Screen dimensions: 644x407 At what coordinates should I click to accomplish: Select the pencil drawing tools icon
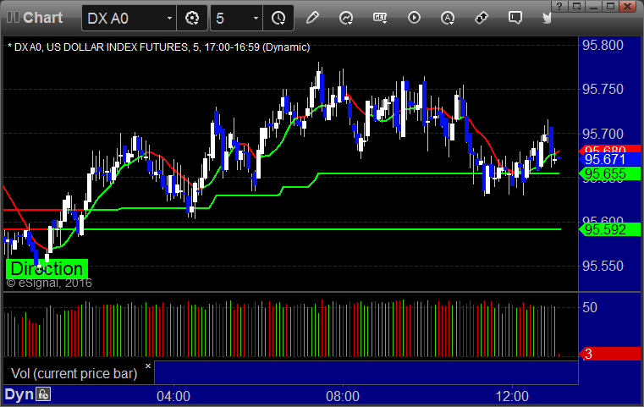(x=312, y=18)
